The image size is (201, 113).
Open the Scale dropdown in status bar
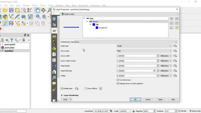click(130, 111)
